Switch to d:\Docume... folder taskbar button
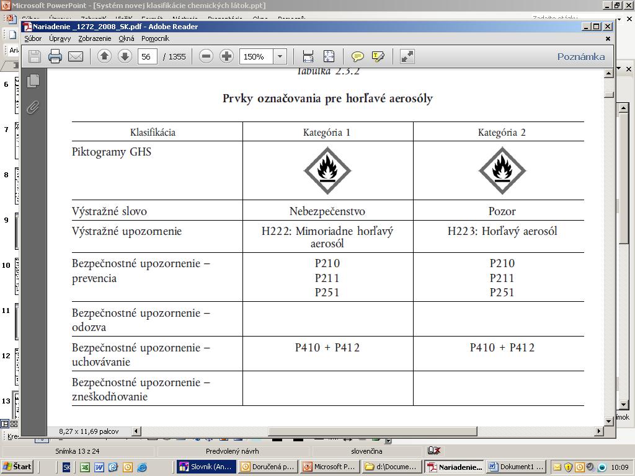Image resolution: width=635 pixels, height=476 pixels. 392,467
